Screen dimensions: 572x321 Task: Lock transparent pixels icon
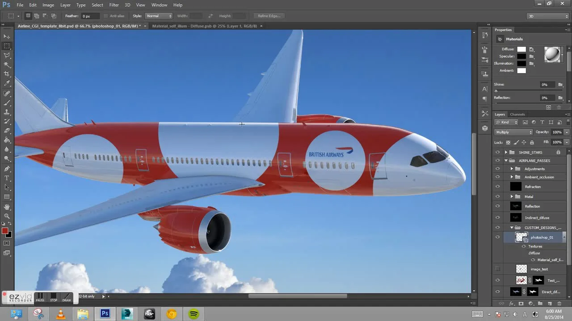tap(507, 143)
